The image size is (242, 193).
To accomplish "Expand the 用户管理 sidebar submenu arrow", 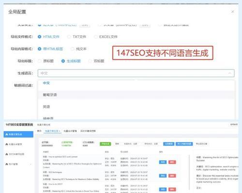I will pos(30,164).
